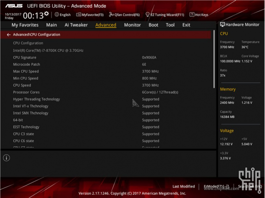265x198 pixels.
Task: Select the Intel(R) Core(TM) i7-8700K row
Action: pyautogui.click(x=105, y=50)
